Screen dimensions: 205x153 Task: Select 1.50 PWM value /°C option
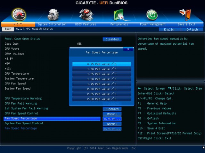tap(102, 79)
